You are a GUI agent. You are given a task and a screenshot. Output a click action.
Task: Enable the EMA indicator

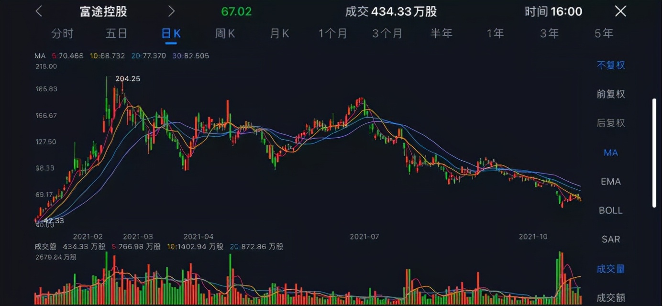click(610, 182)
